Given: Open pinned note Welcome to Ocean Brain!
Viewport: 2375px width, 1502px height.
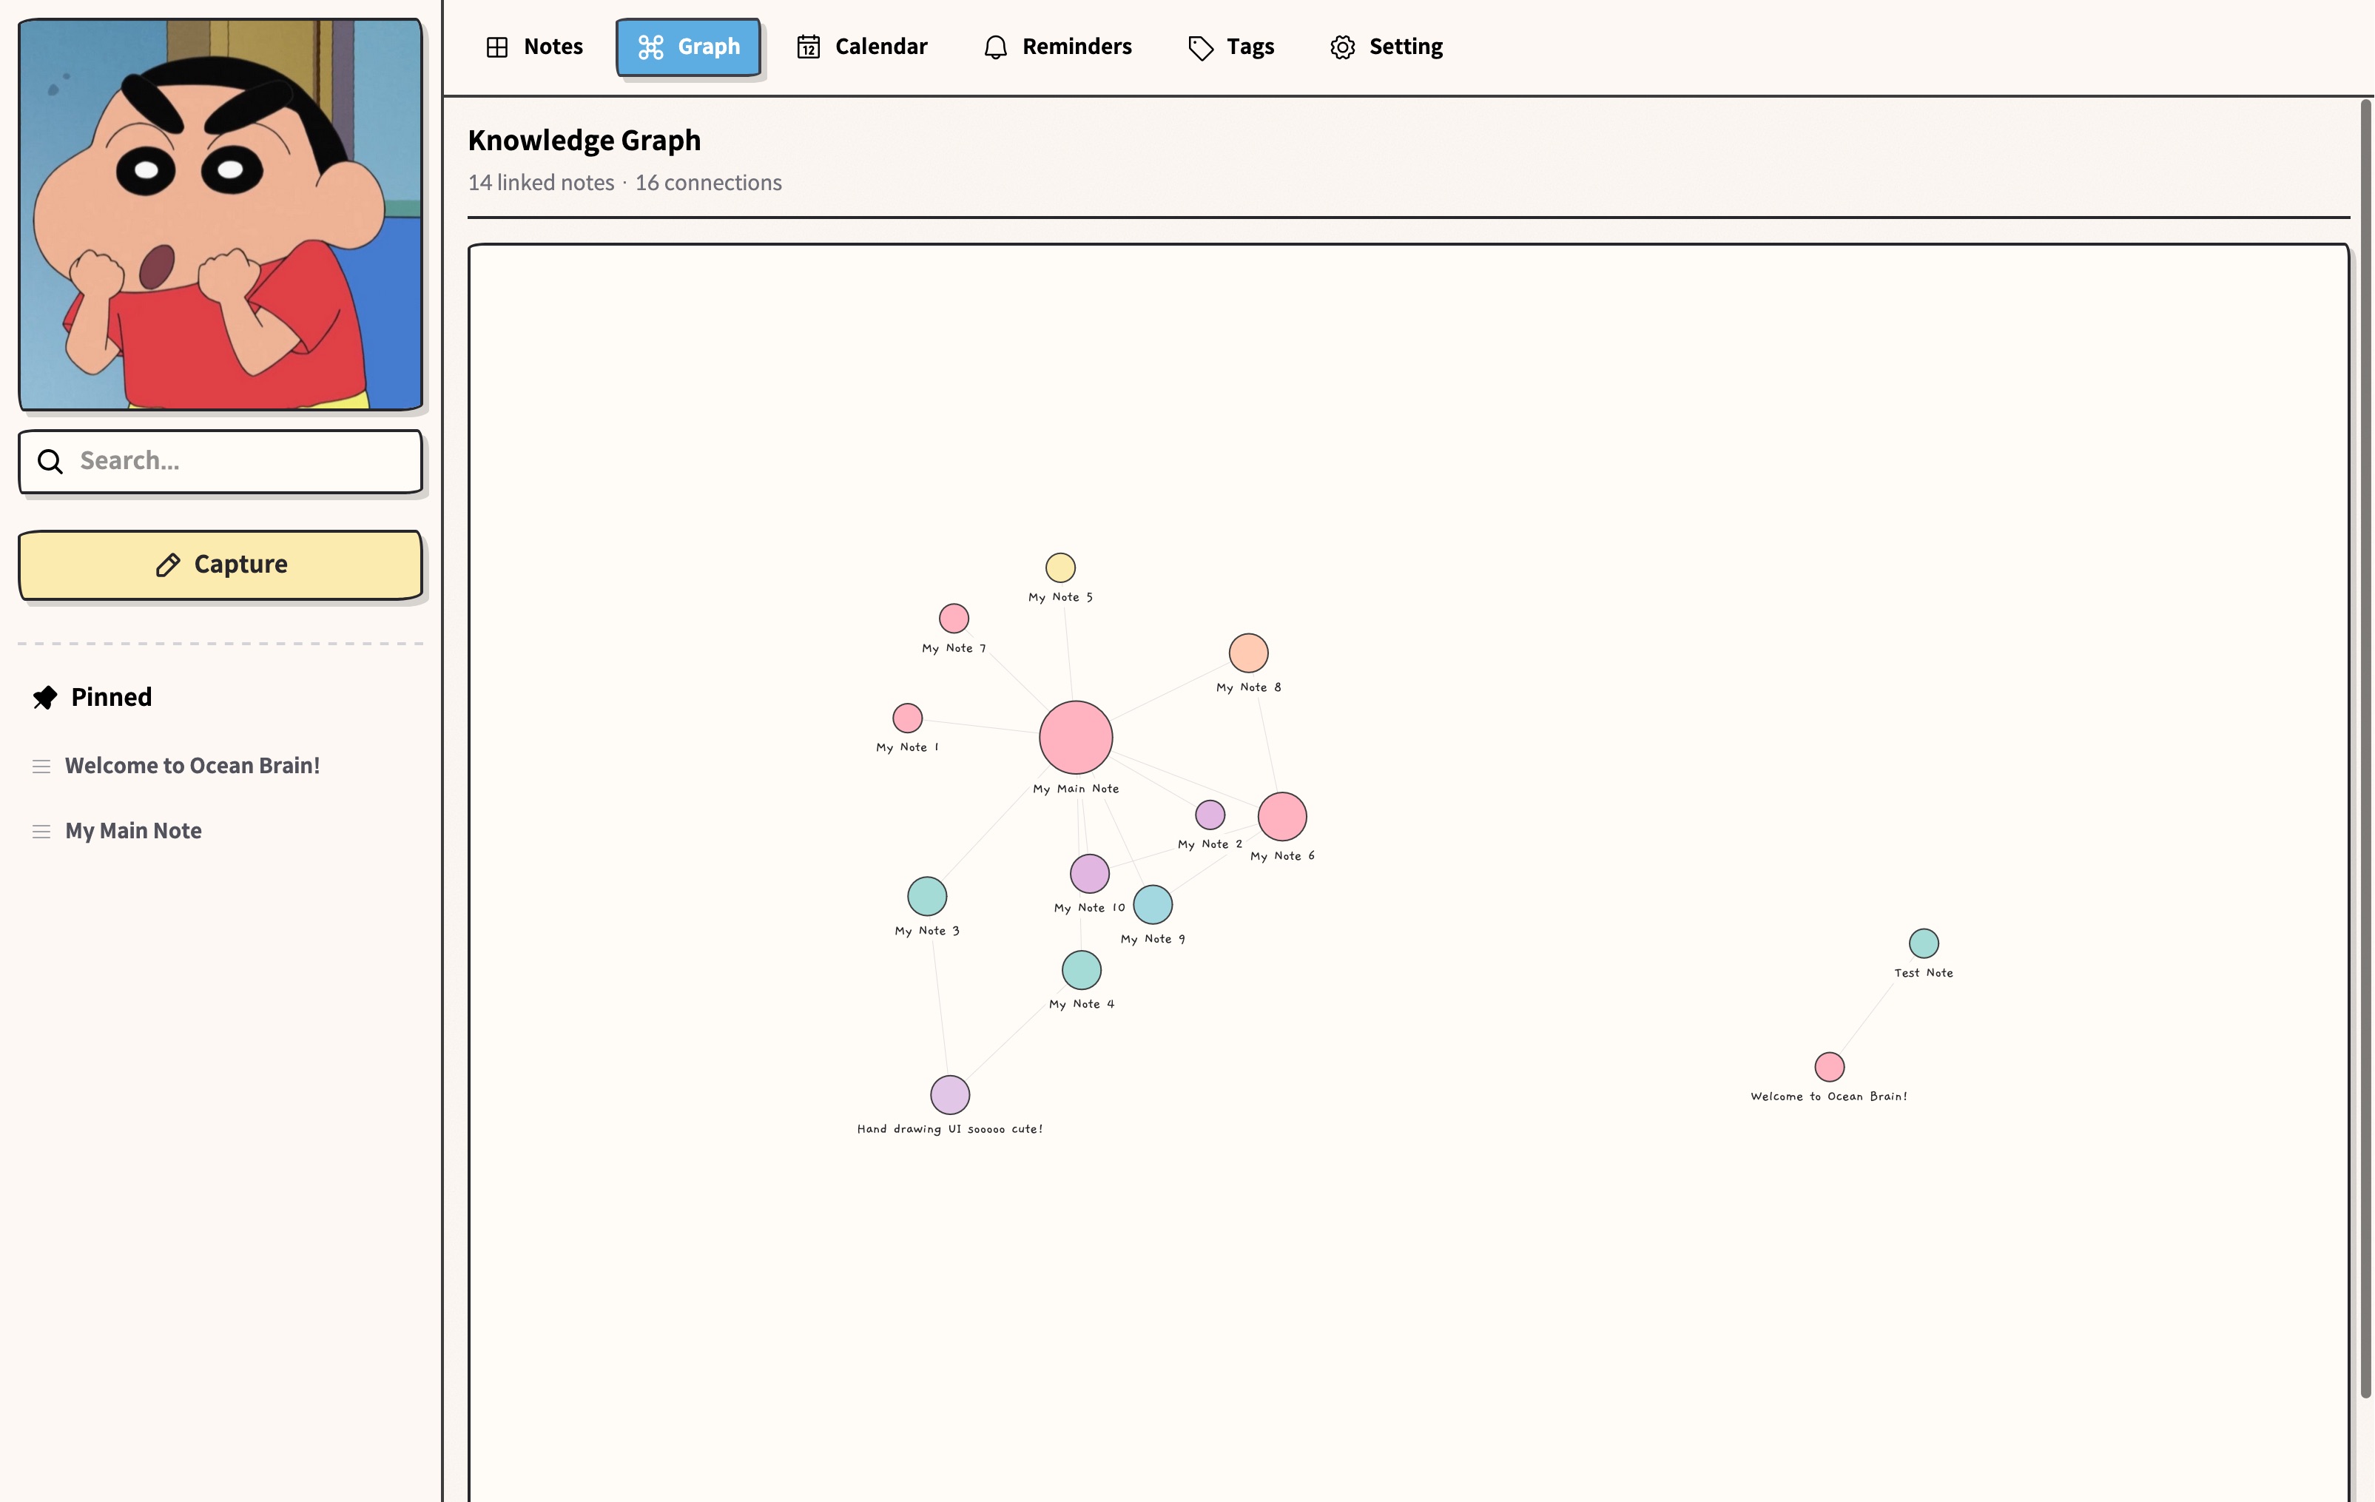Looking at the screenshot, I should pos(192,765).
